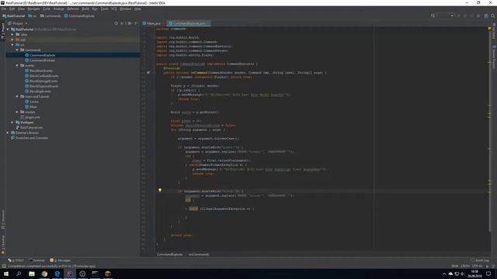
Task: Open Project panel settings gear
Action: pos(130,23)
